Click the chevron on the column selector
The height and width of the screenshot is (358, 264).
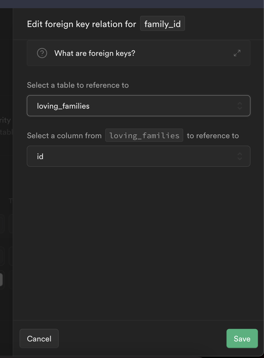[x=240, y=156]
